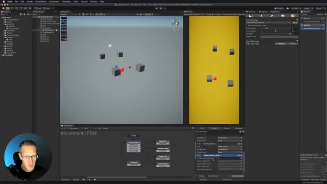The width and height of the screenshot is (327, 184).
Task: Toggle Preview checkbox in Actions browser
Action: (301, 179)
